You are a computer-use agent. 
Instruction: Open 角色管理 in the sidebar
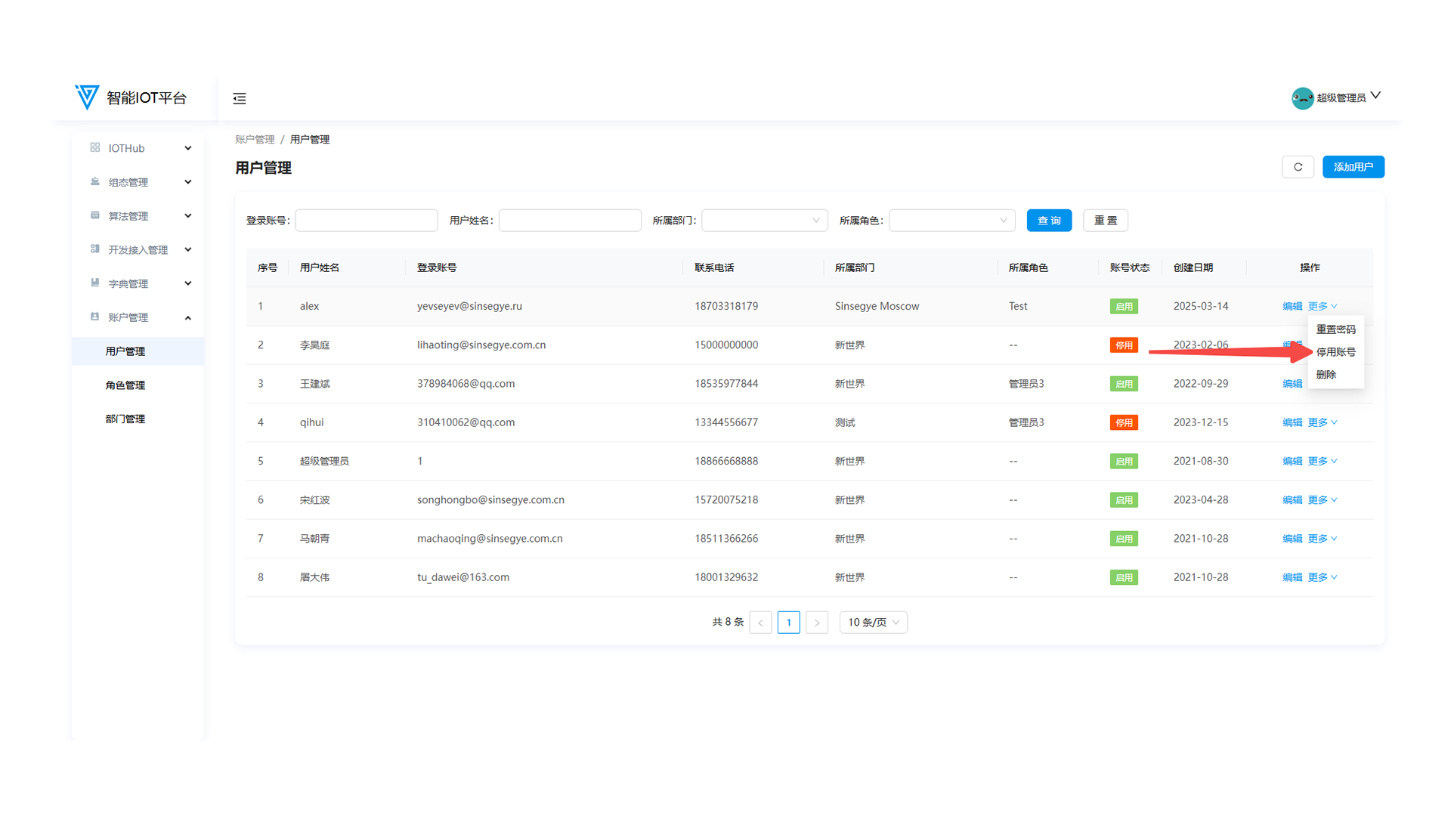point(125,385)
